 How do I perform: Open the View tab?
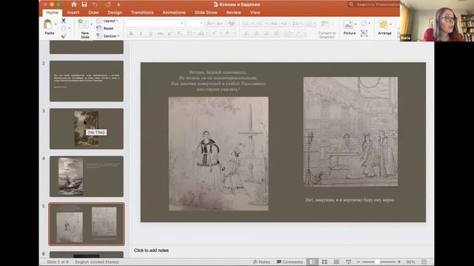pyautogui.click(x=255, y=13)
